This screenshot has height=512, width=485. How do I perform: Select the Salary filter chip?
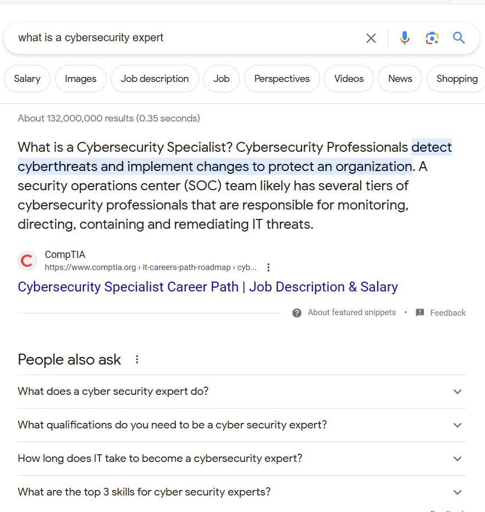[27, 79]
